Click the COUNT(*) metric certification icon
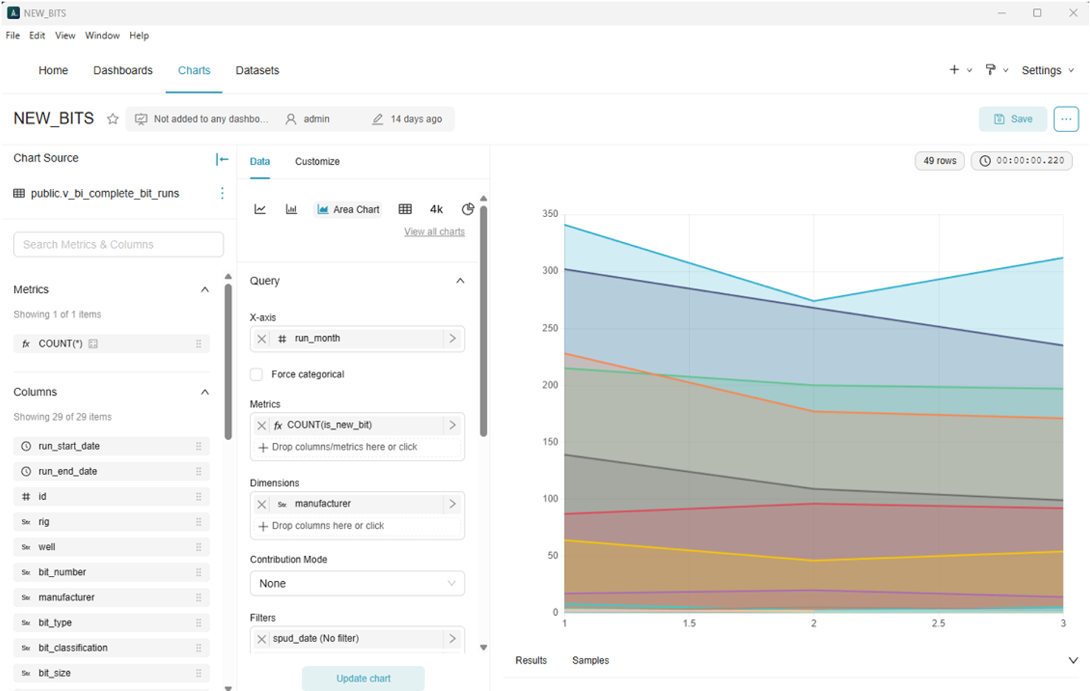This screenshot has width=1090, height=691. coord(93,344)
